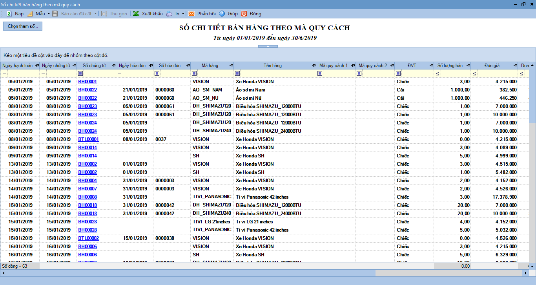The width and height of the screenshot is (536, 285).
Task: Export to Excel with Xuất khẩu
Action: tap(148, 14)
